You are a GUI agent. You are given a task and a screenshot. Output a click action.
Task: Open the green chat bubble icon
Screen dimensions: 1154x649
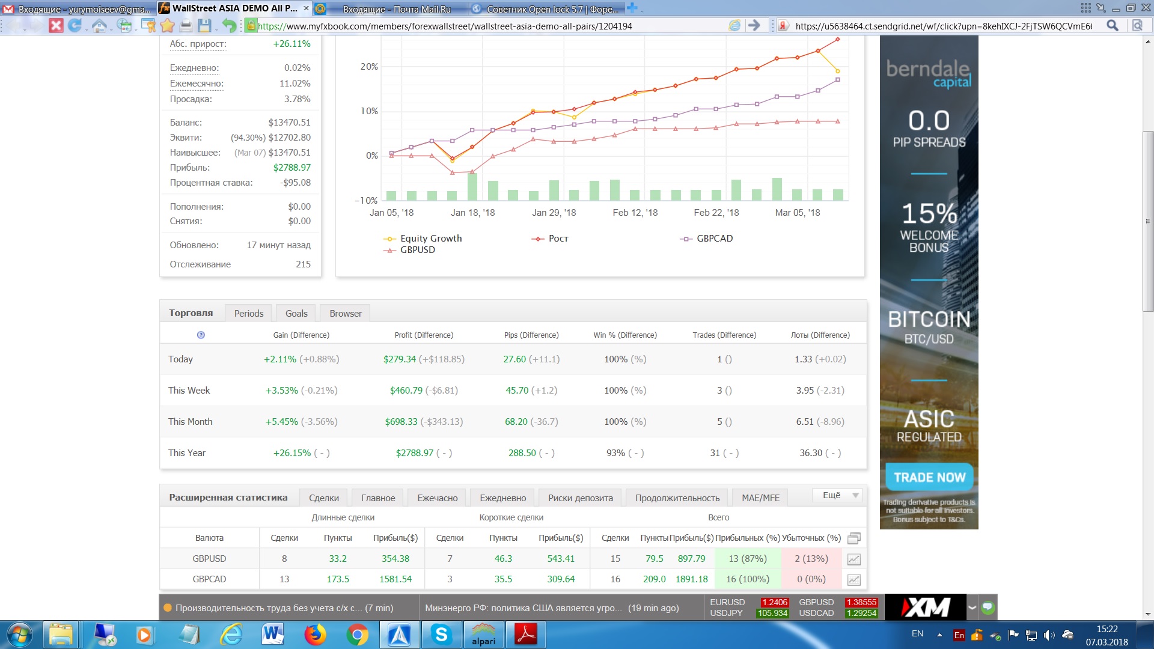(988, 608)
